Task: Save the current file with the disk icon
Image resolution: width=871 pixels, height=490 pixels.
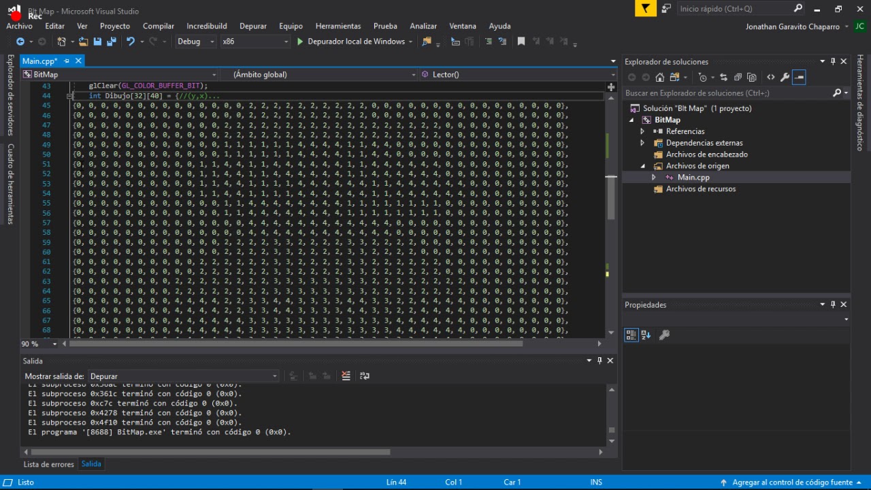Action: pos(97,42)
